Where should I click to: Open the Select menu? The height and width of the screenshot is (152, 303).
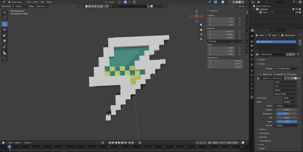click(x=36, y=2)
